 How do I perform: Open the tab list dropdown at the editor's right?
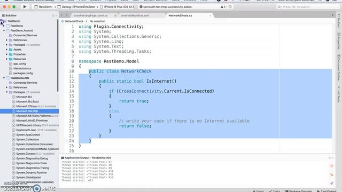coord(332,15)
